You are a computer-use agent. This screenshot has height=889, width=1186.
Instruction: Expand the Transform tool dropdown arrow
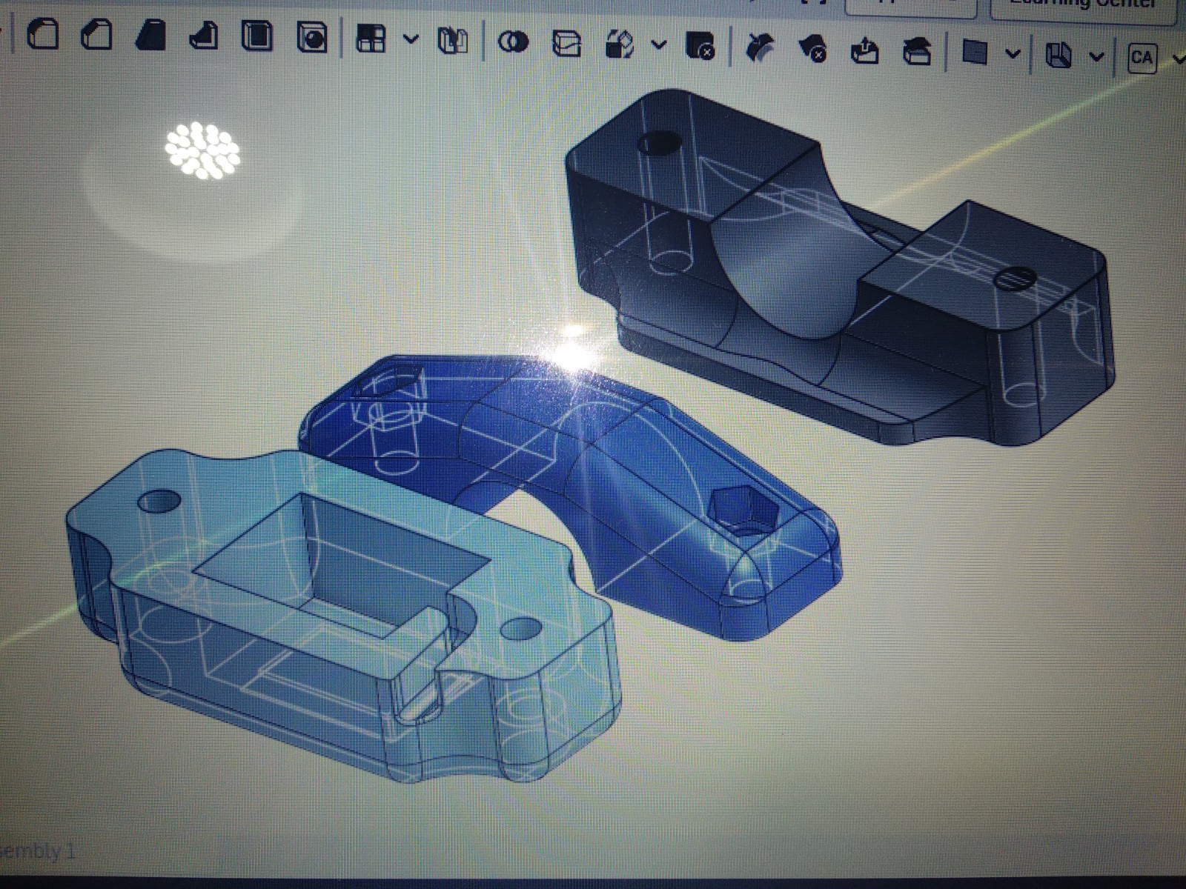658,45
